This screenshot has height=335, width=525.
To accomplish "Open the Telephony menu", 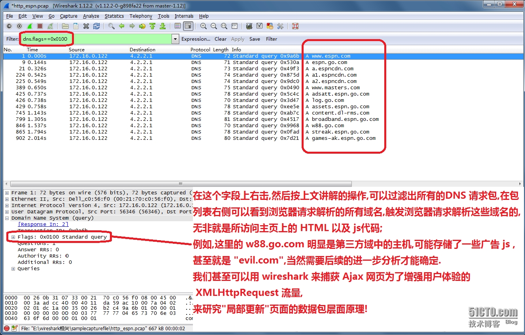I will click(141, 16).
